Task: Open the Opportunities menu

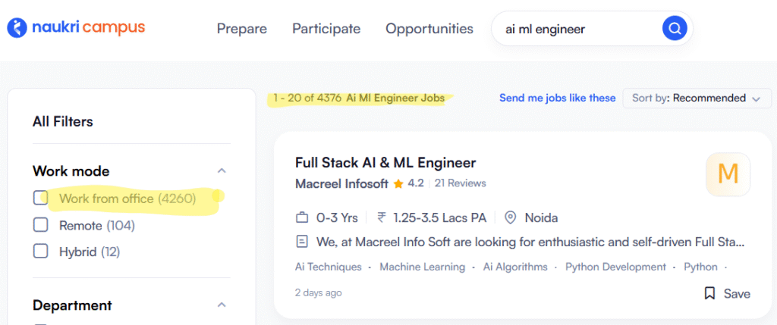Action: pyautogui.click(x=429, y=29)
